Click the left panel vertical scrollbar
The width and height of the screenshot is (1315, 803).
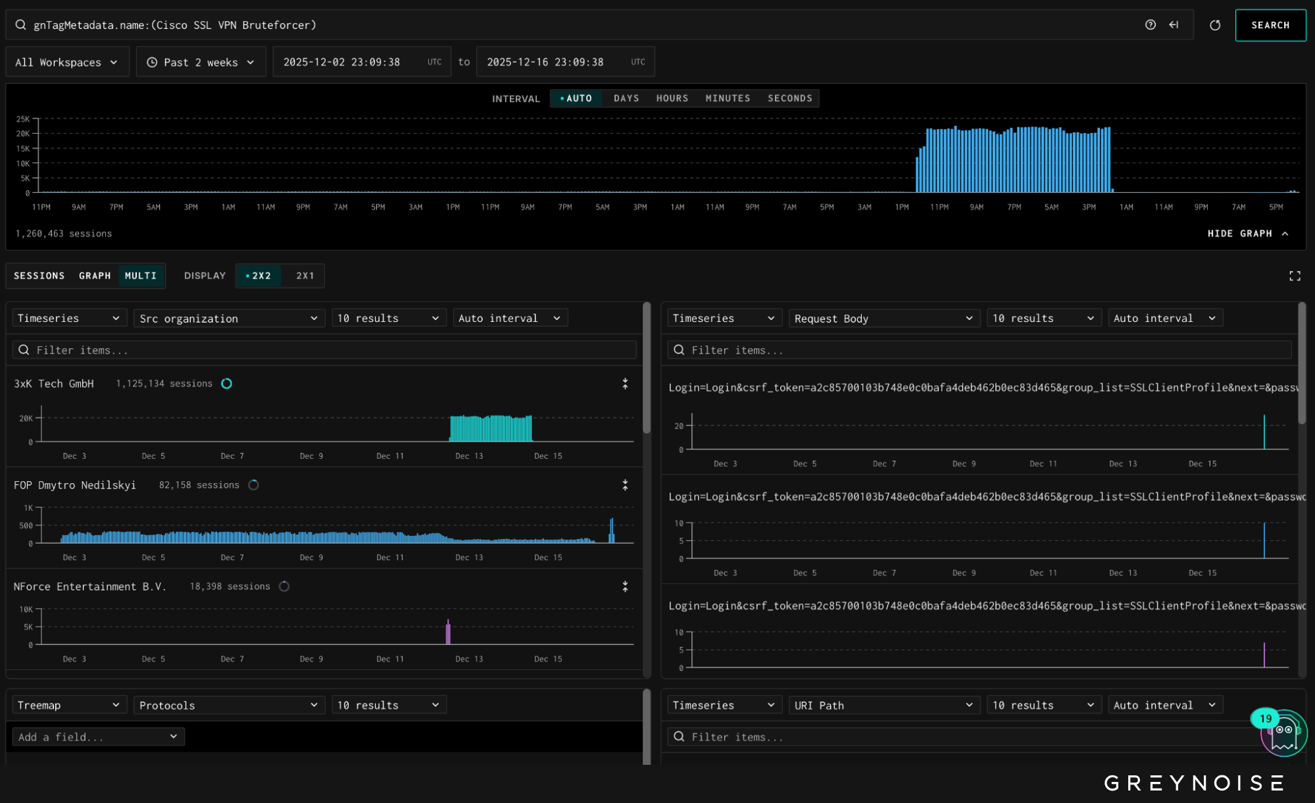point(646,369)
